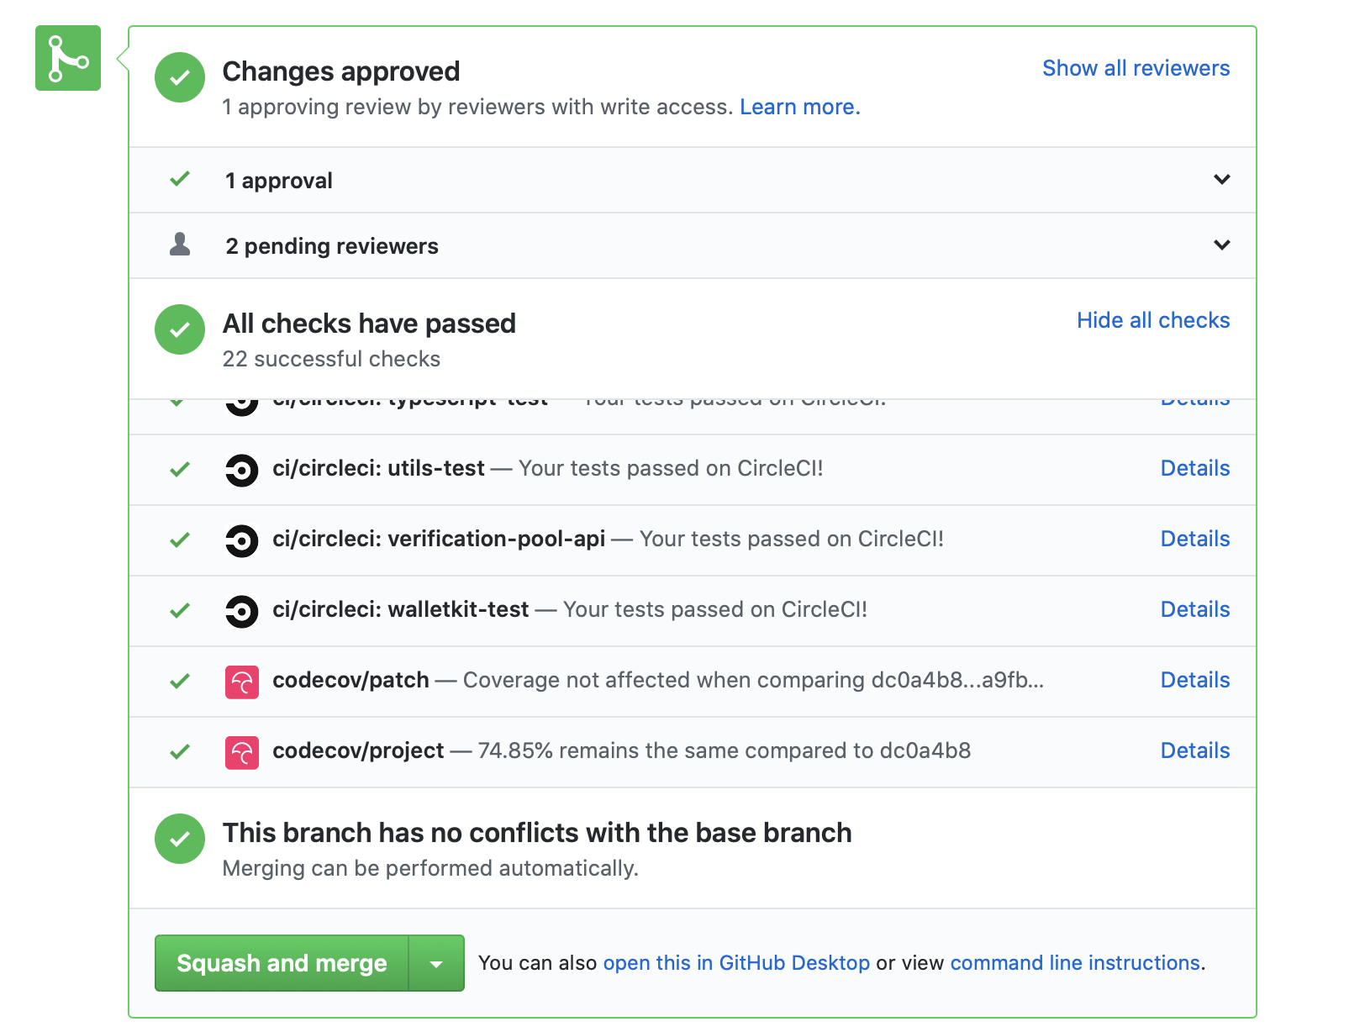Click open this in GitHub Desktop

[736, 963]
